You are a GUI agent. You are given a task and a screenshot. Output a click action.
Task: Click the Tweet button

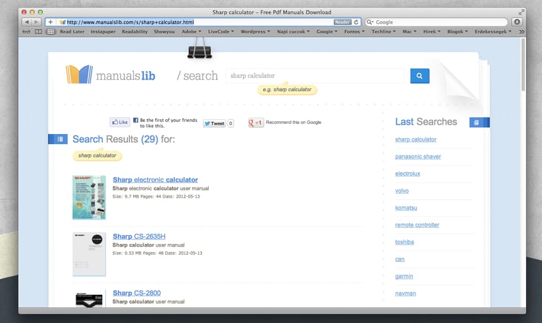[214, 123]
